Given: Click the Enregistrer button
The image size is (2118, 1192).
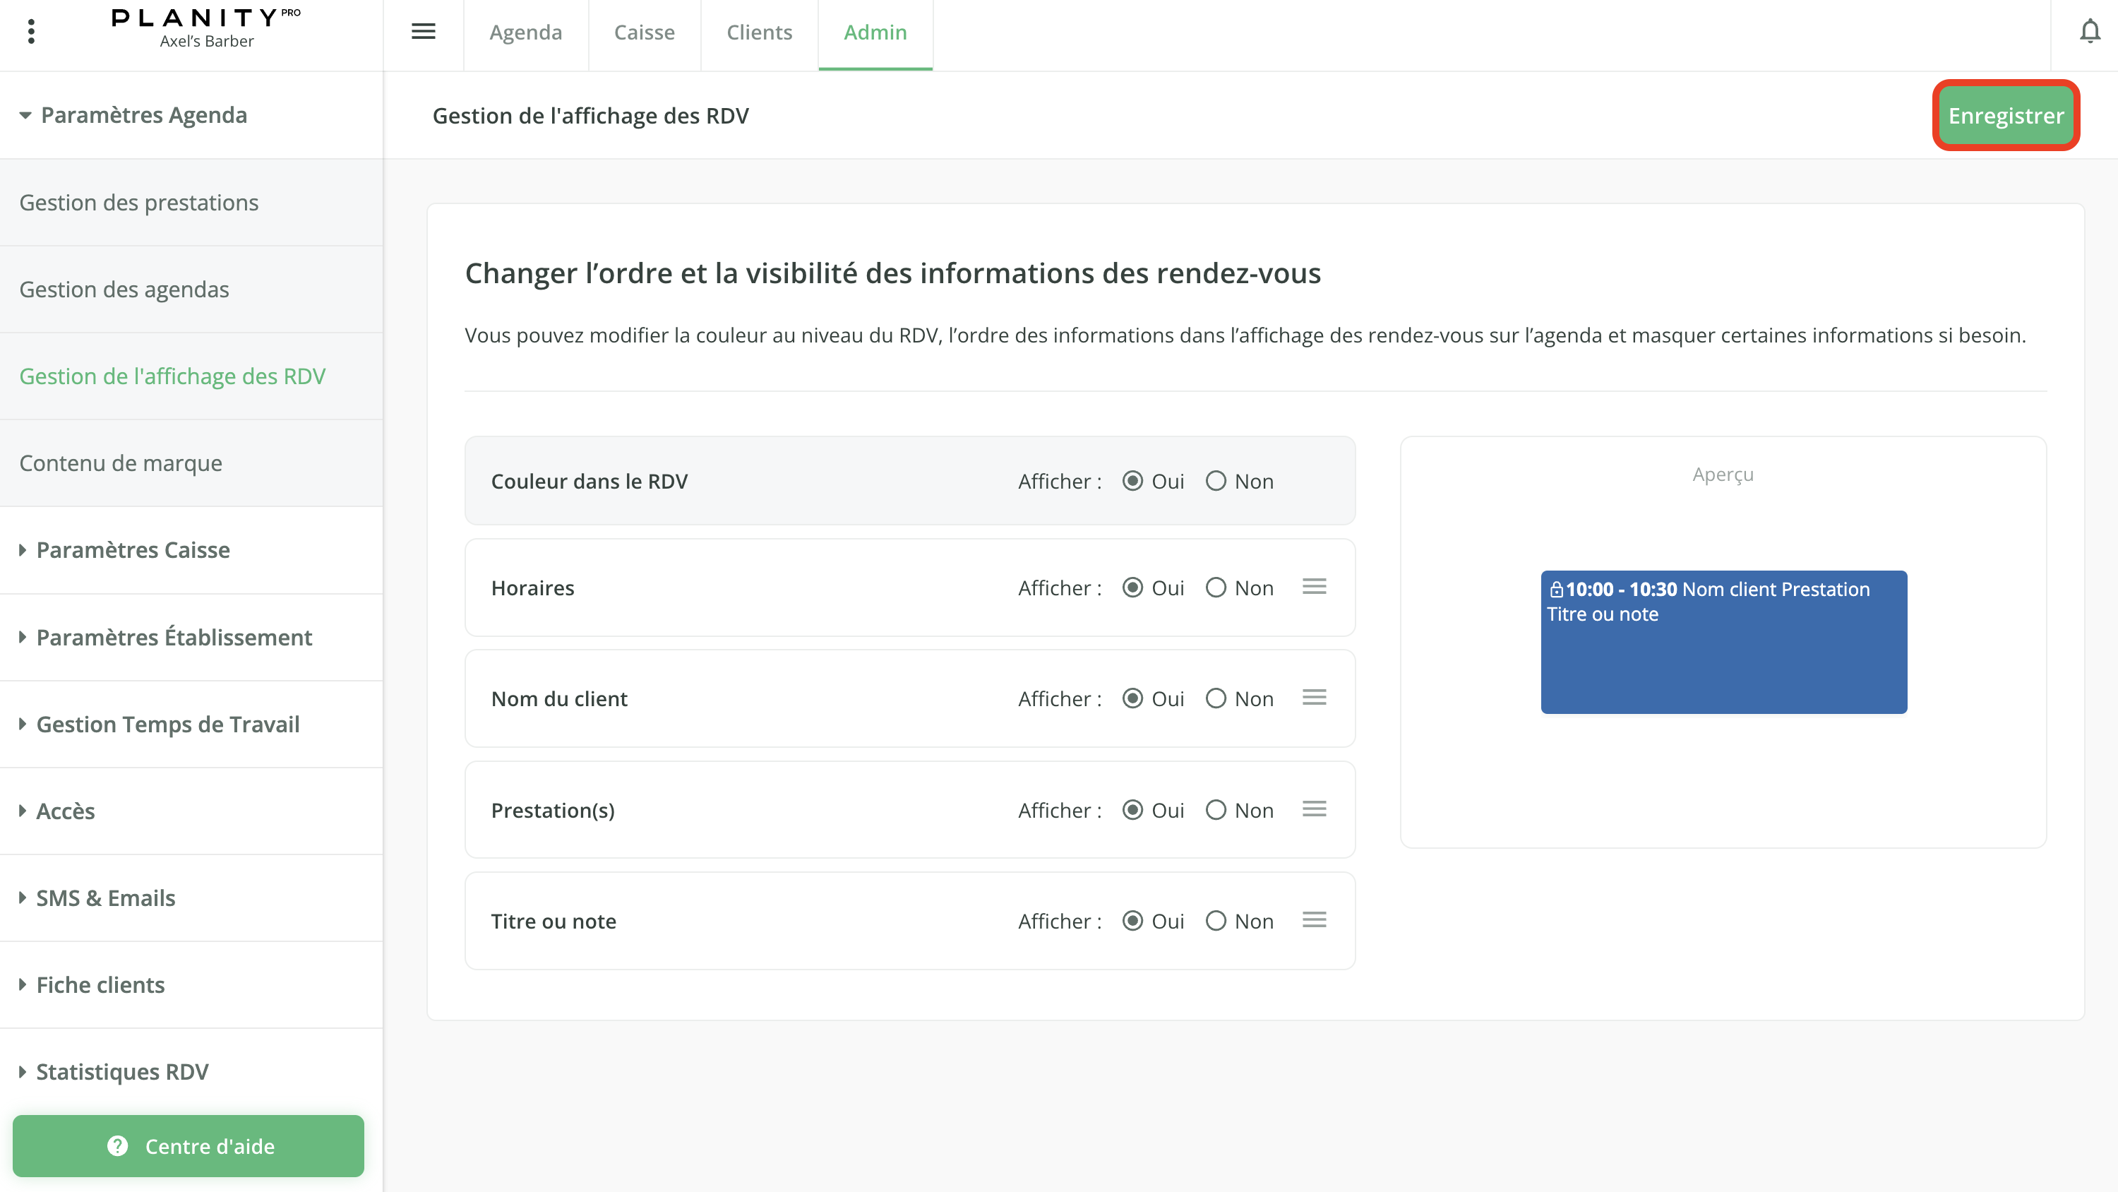Looking at the screenshot, I should [x=2005, y=115].
